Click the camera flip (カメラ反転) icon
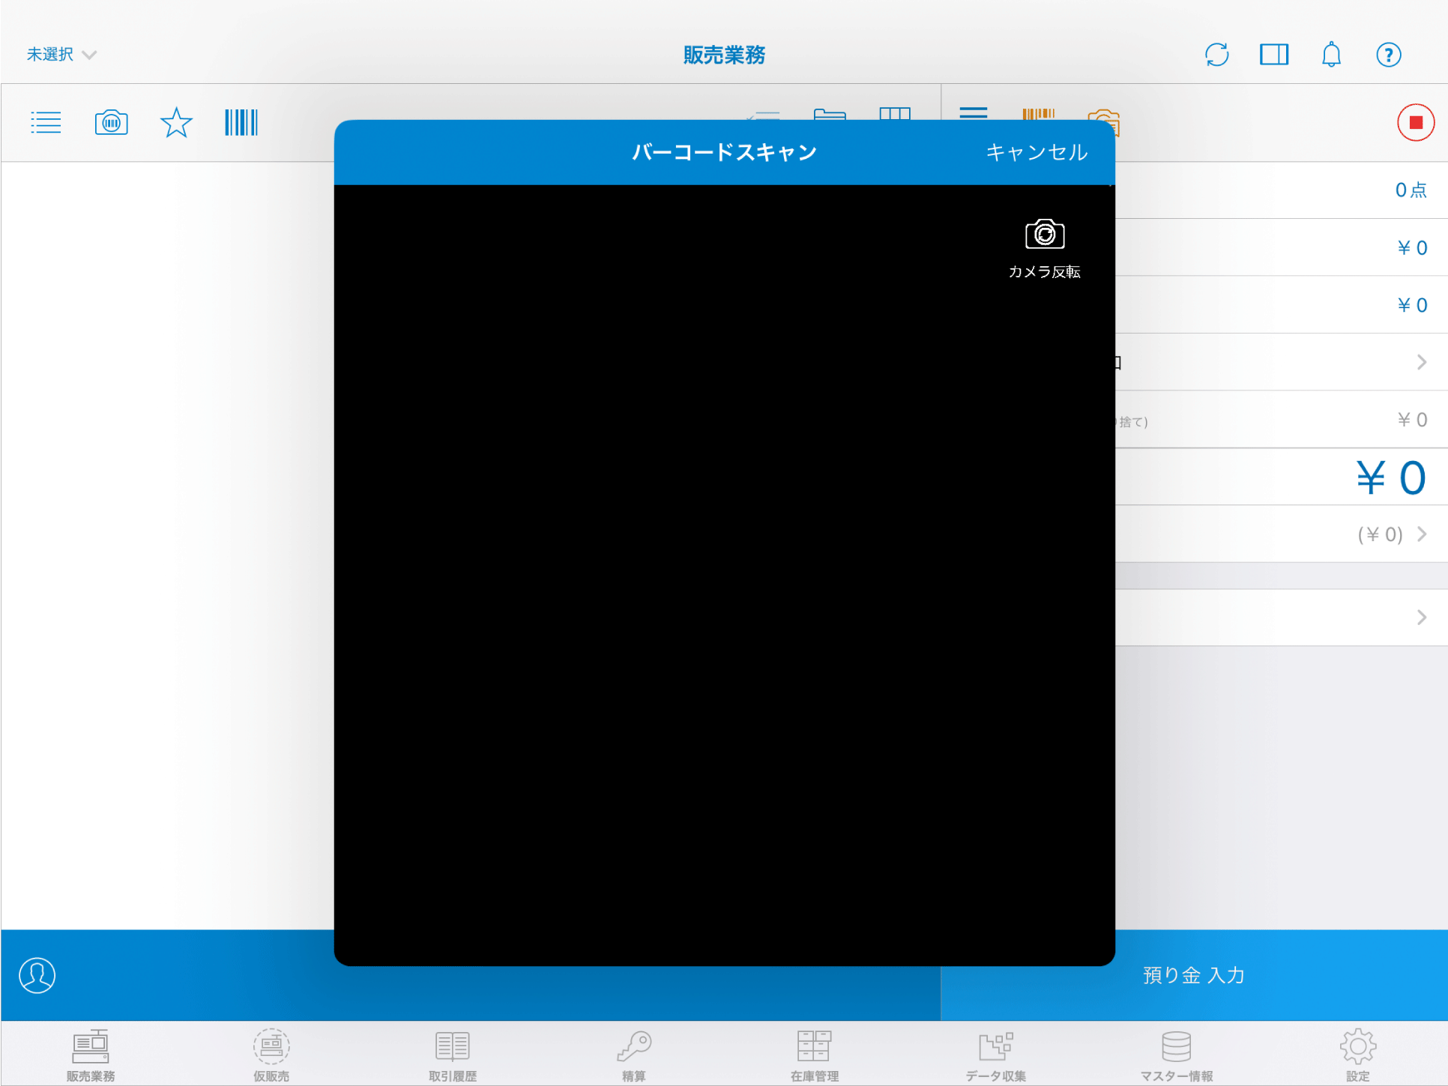 click(1044, 235)
